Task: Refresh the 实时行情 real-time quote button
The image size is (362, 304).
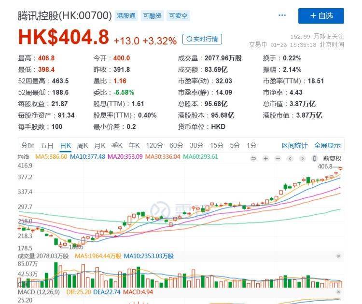Action: coord(202,39)
